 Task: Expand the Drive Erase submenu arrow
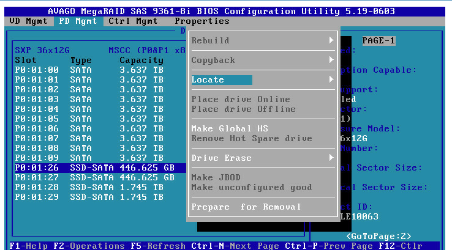pos(331,158)
